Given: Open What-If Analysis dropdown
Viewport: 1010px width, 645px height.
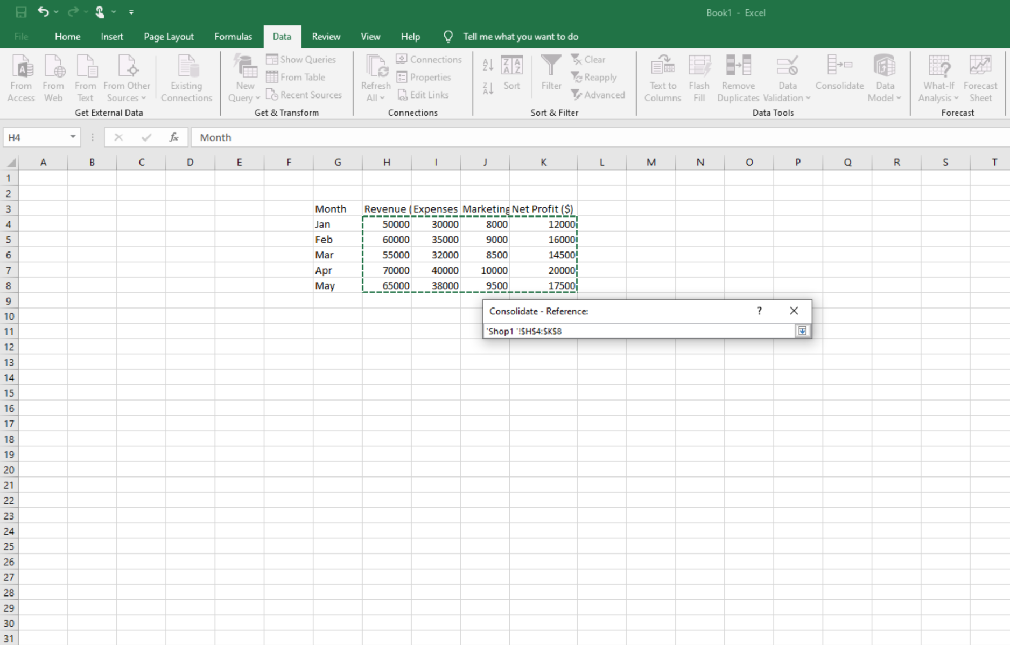Looking at the screenshot, I should [938, 79].
